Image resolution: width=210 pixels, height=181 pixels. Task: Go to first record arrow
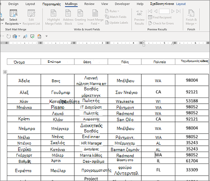pos(150,11)
